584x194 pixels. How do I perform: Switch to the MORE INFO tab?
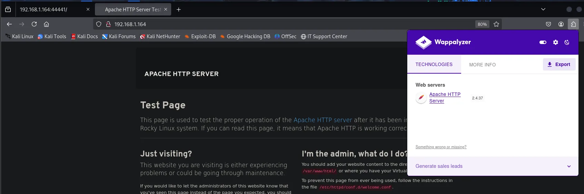(482, 65)
